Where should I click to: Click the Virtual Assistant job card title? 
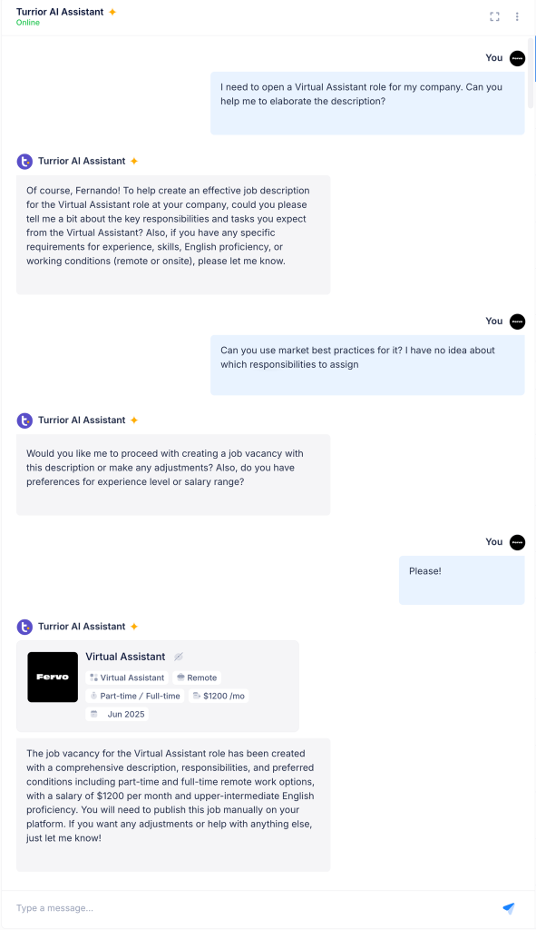pos(125,657)
